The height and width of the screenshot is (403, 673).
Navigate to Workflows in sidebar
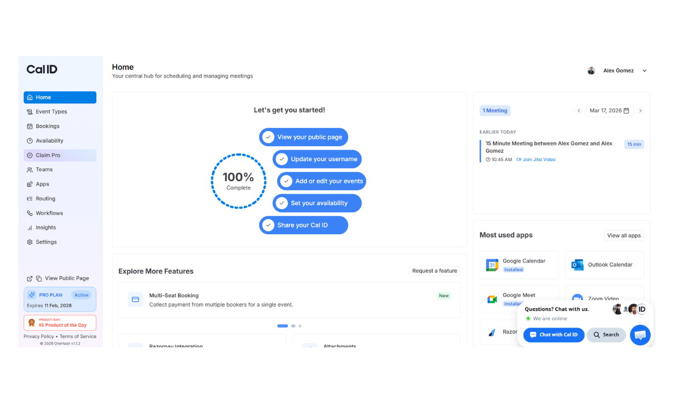pos(49,213)
